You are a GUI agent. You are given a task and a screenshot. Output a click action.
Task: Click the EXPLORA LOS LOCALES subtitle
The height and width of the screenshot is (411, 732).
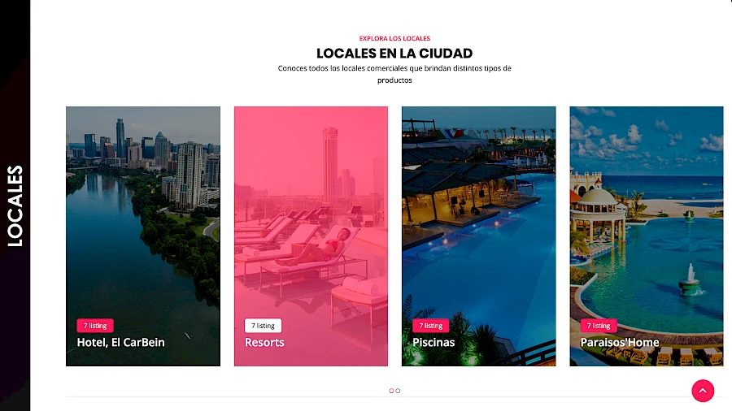coord(394,38)
